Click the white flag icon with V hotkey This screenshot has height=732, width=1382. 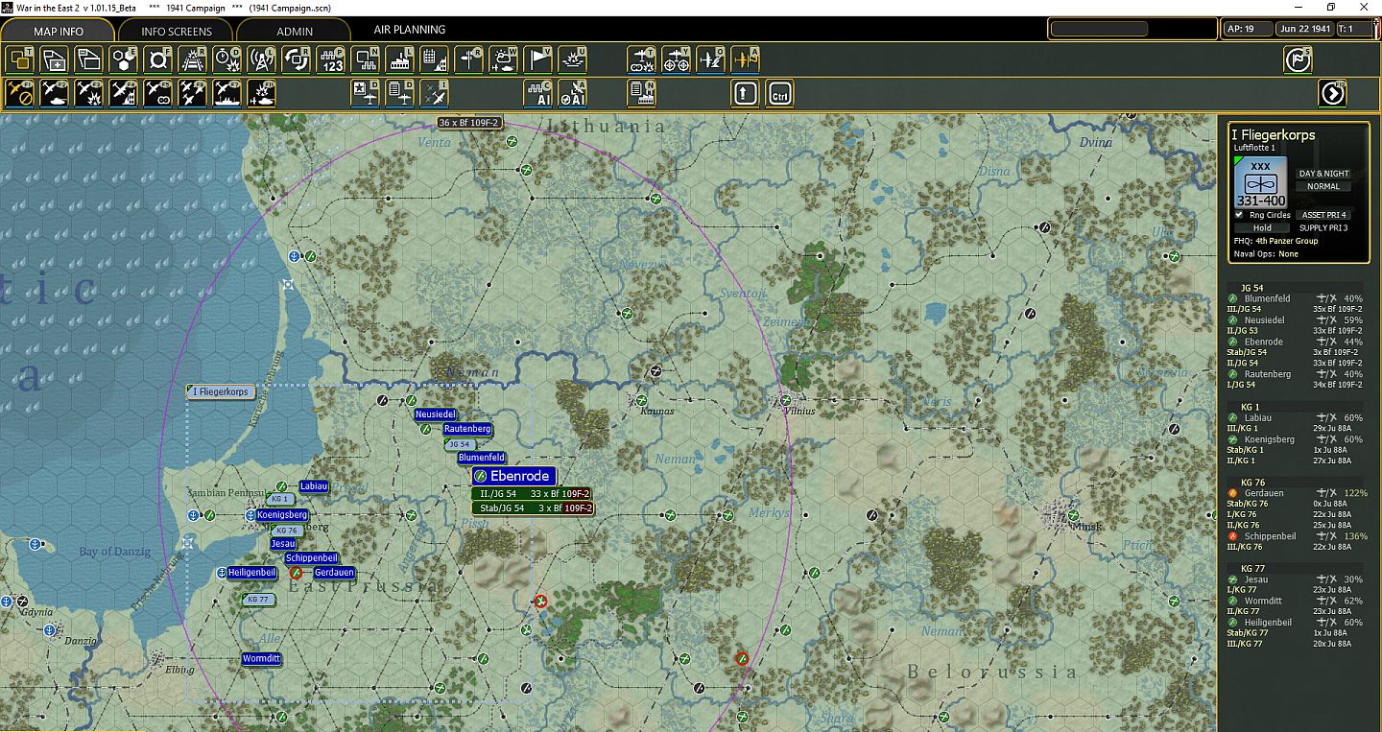pyautogui.click(x=538, y=59)
